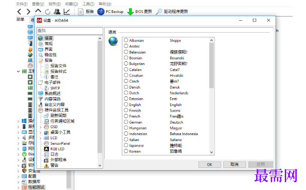Open the 收藏(O) menu
306x190 pixels.
tap(72, 4)
